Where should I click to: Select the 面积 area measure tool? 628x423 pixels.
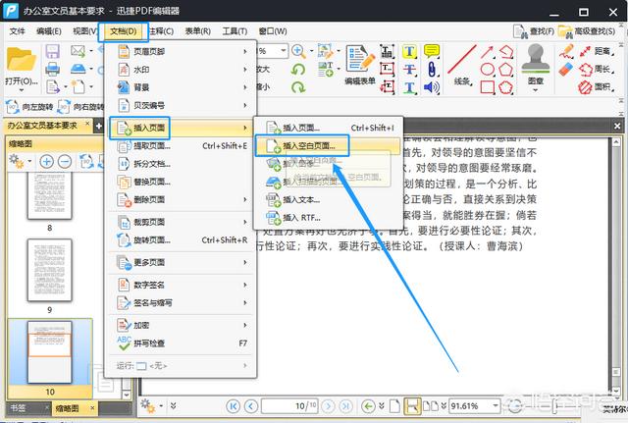(x=596, y=87)
